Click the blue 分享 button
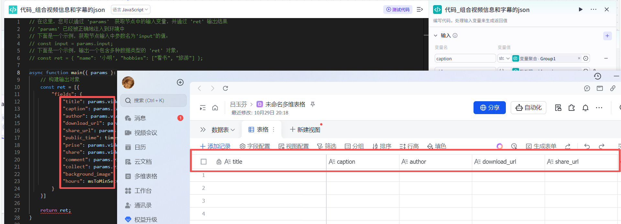621x224 pixels. (489, 108)
